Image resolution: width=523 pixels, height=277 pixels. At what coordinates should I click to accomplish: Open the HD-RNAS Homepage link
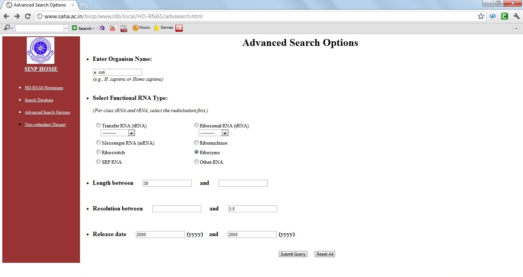pos(44,88)
